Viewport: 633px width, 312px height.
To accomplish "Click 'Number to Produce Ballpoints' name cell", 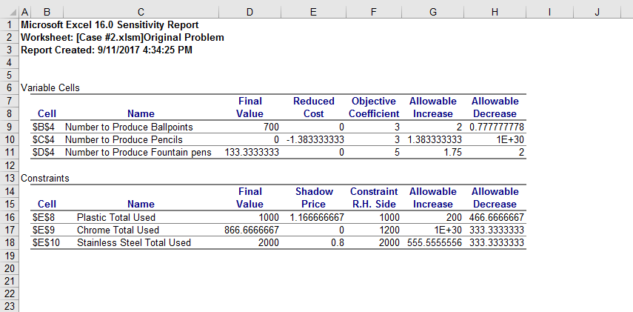I will click(x=129, y=127).
